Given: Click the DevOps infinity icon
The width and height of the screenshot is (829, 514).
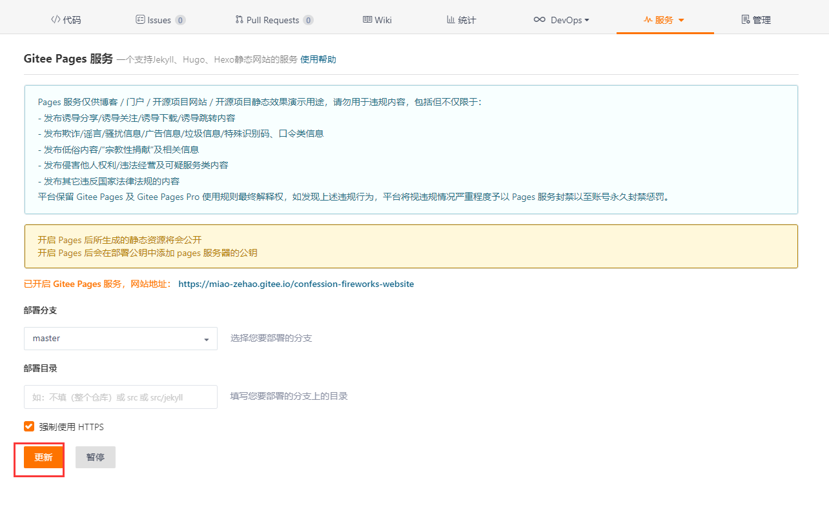Looking at the screenshot, I should [x=539, y=20].
